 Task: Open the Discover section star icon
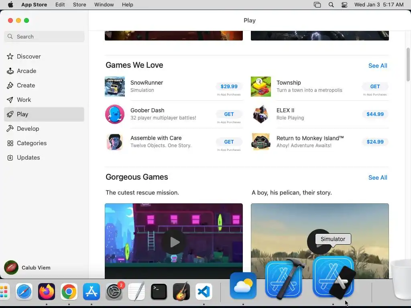pyautogui.click(x=10, y=56)
